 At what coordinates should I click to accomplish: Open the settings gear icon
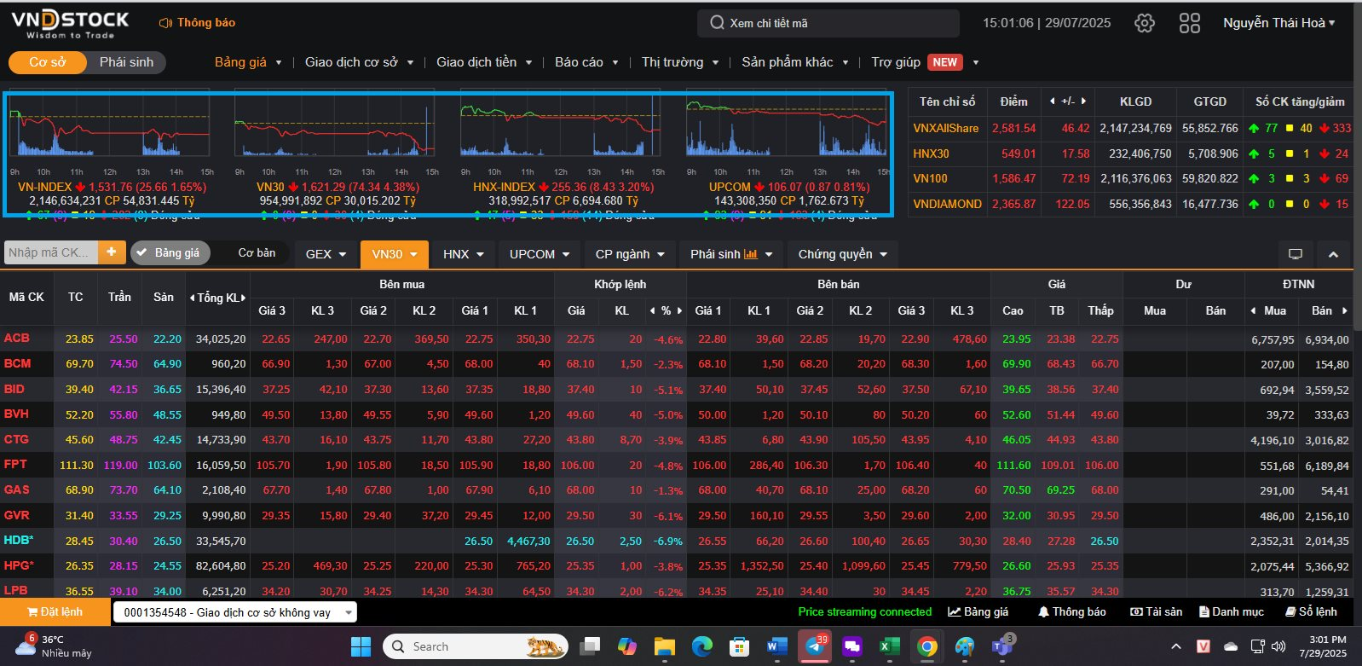1145,23
